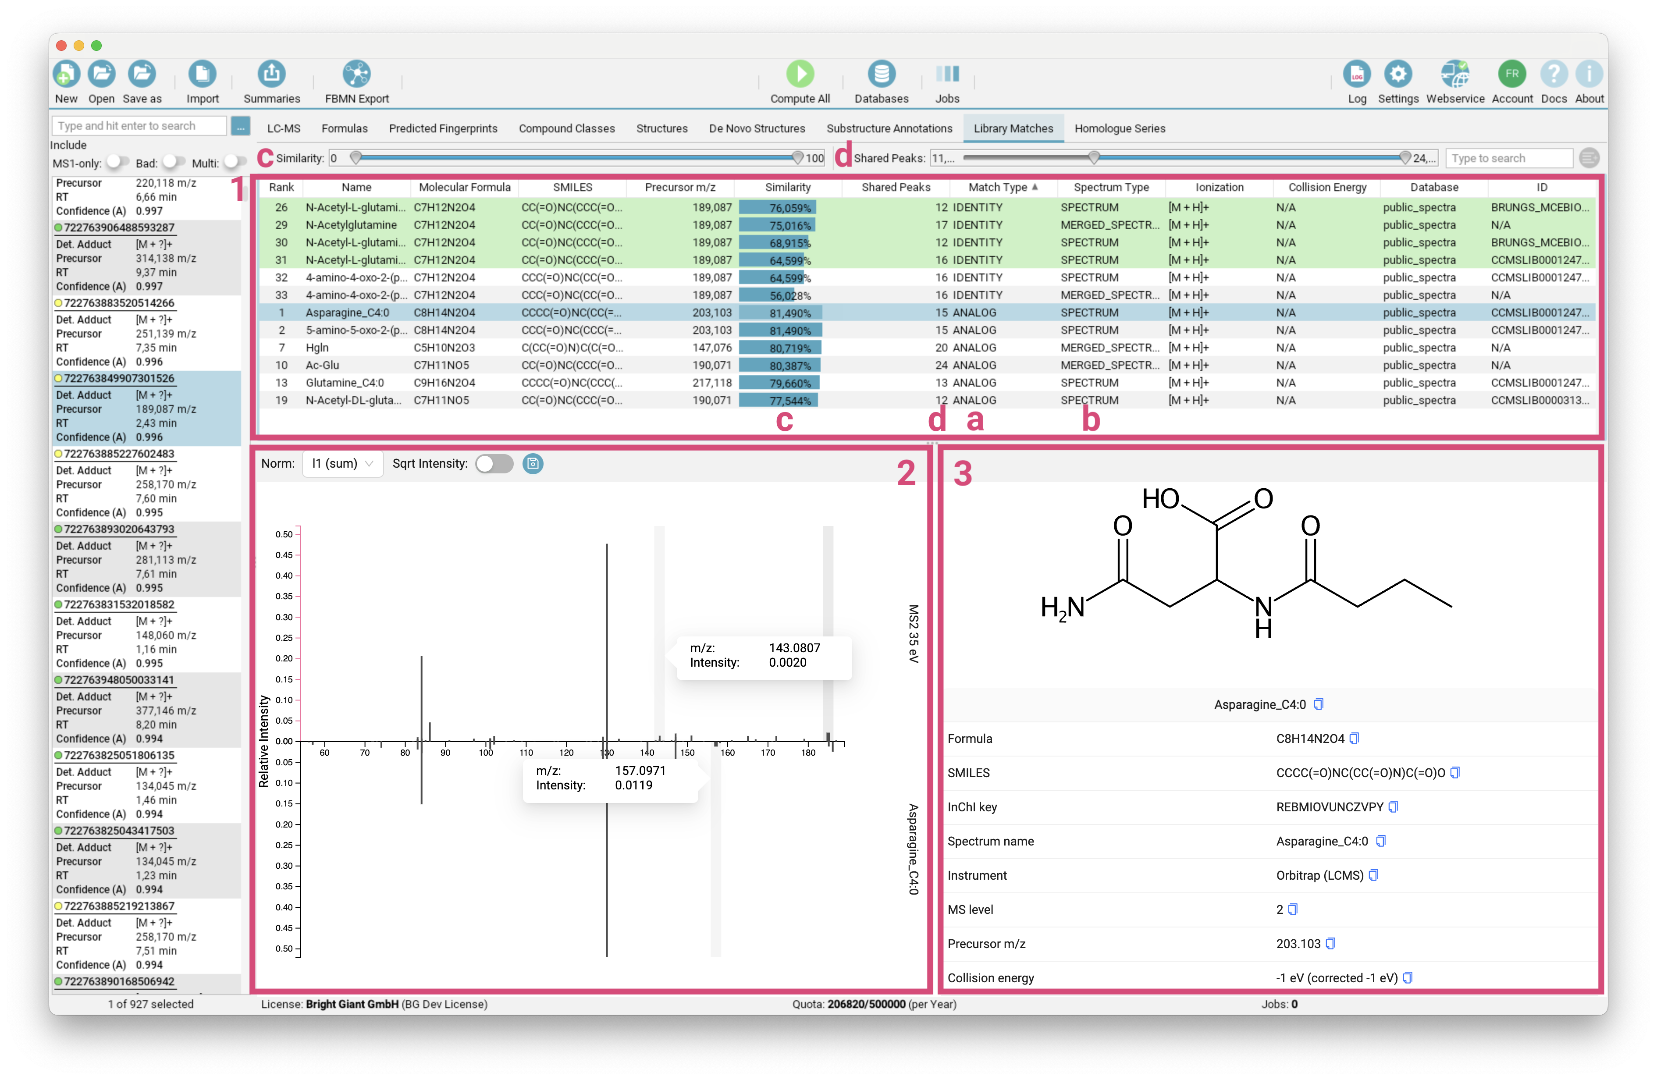Image resolution: width=1657 pixels, height=1080 pixels.
Task: Open the Homologue Series tab
Action: [x=1120, y=129]
